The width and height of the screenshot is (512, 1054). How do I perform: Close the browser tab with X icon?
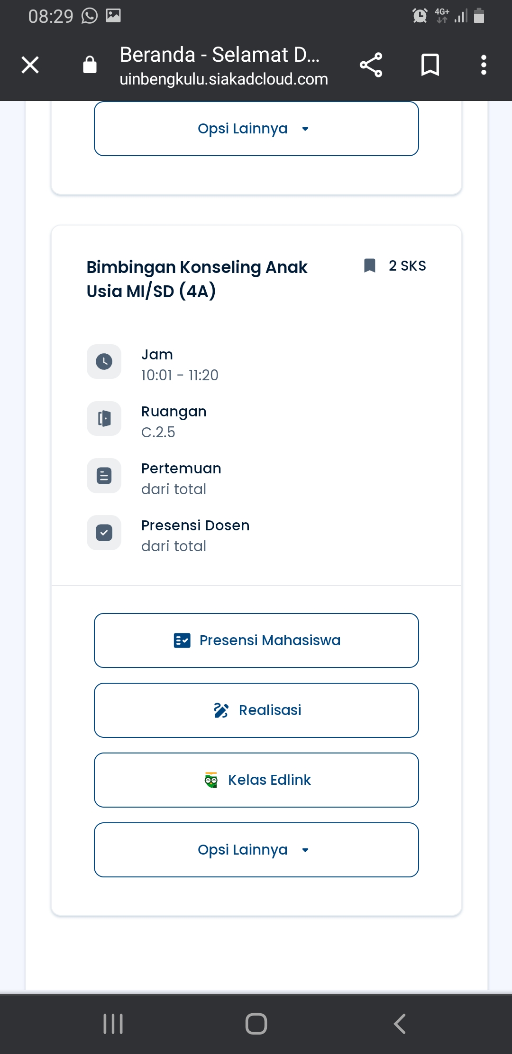[x=30, y=65]
